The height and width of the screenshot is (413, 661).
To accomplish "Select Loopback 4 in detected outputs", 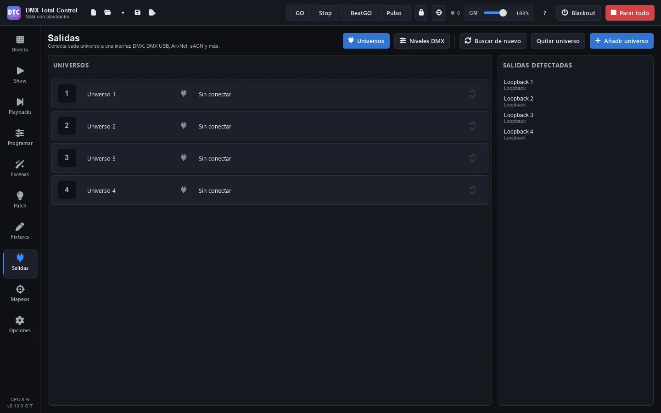I will click(576, 134).
